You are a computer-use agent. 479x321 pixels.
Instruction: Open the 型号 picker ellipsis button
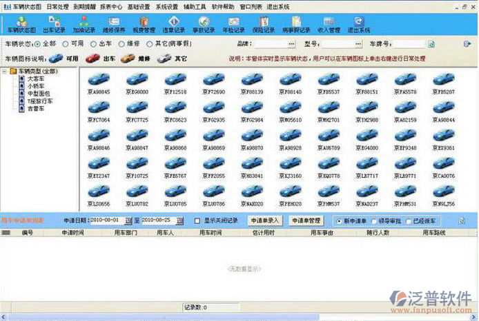(x=358, y=44)
